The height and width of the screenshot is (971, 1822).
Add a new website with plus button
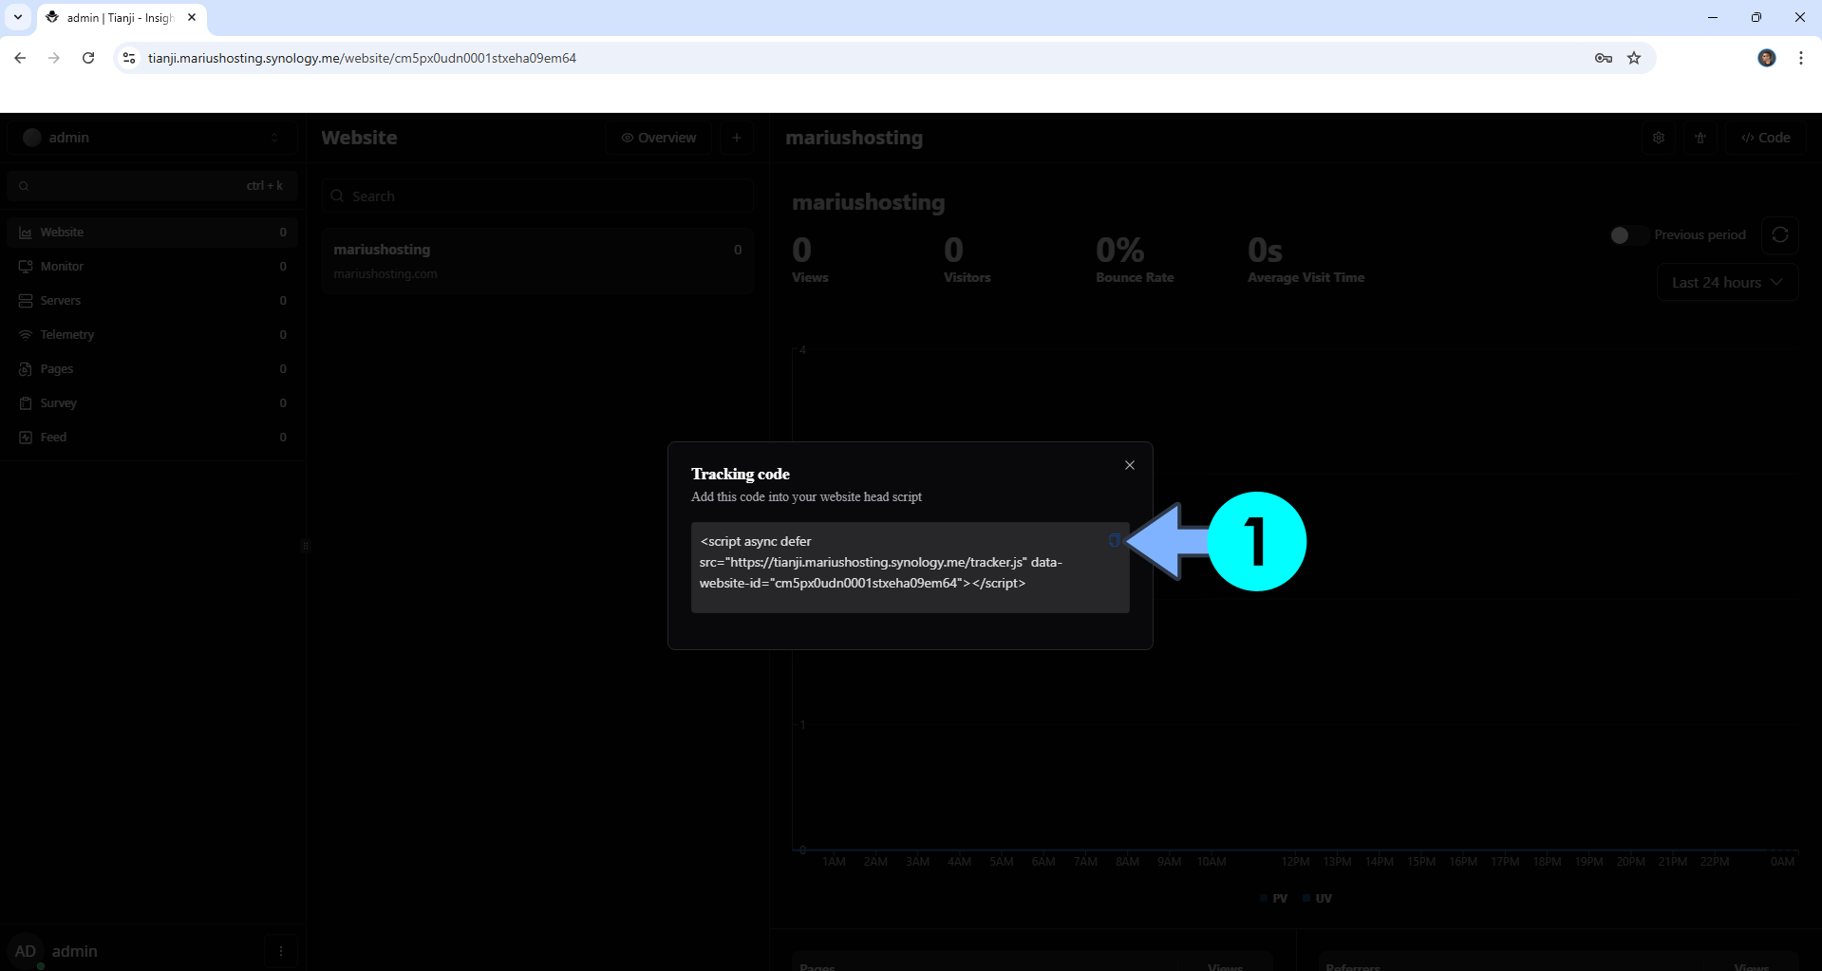[x=737, y=138]
